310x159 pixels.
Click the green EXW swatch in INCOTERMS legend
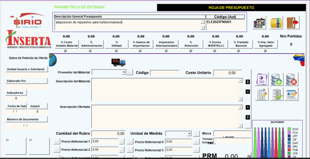click(x=289, y=129)
